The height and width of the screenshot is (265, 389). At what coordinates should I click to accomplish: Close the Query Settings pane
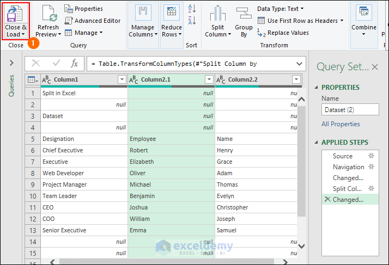coord(375,67)
